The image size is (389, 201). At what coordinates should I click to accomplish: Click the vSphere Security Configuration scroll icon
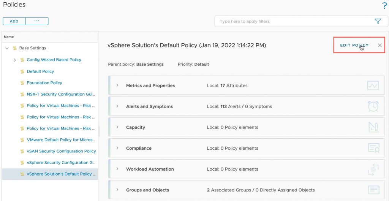(x=22, y=163)
